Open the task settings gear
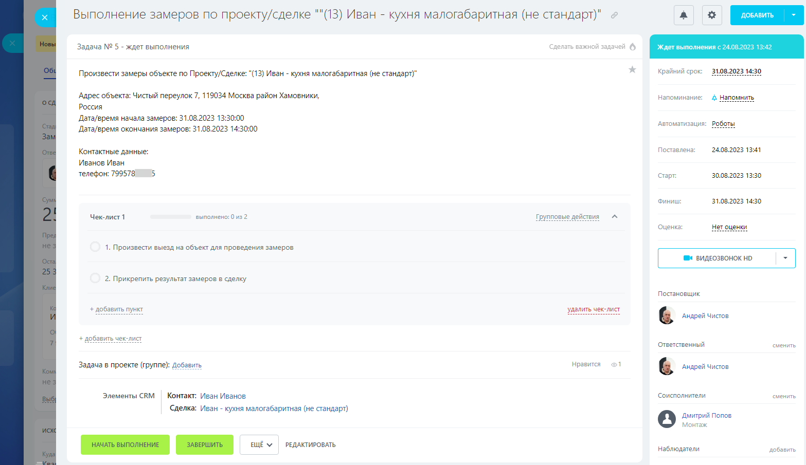 712,15
